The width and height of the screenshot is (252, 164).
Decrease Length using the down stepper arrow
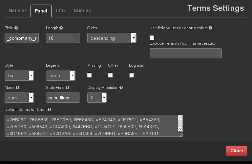[x=75, y=39]
